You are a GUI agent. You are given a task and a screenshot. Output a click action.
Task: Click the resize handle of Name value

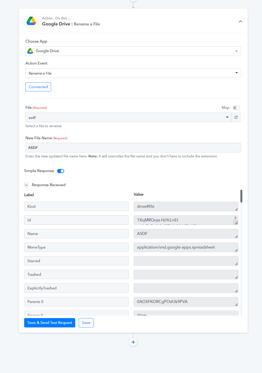(236, 237)
